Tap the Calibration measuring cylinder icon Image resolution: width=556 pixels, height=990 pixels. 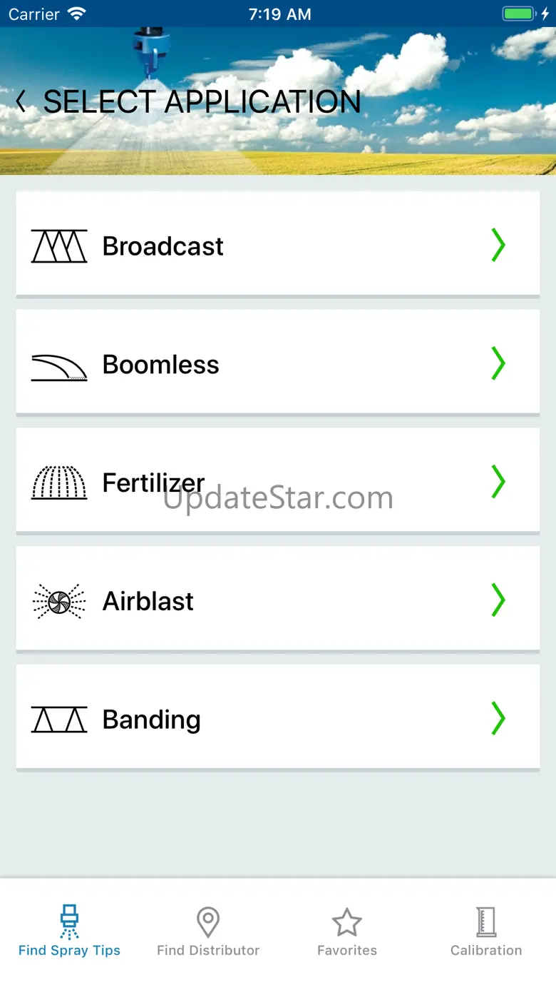(486, 922)
